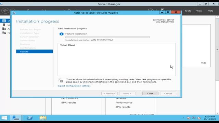
Task: Click the speaker volume tray icon
Action: click(199, 118)
